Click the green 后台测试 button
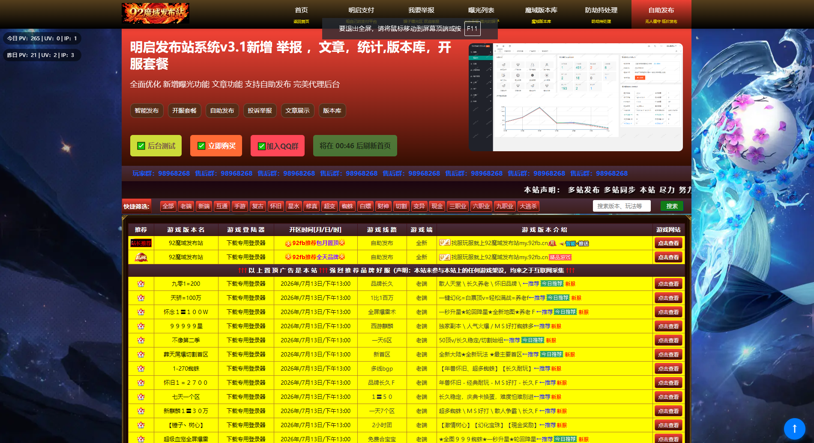 (x=156, y=146)
